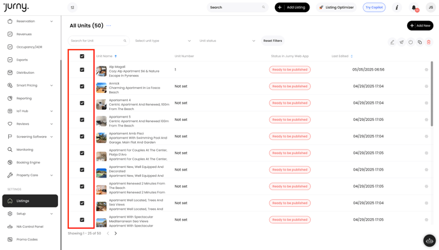Uncheck Apartment New, Well Equipped row checkbox

click(x=82, y=170)
